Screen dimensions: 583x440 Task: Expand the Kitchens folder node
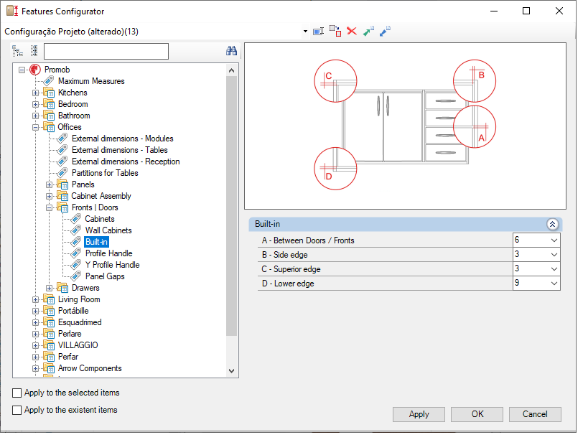[35, 93]
